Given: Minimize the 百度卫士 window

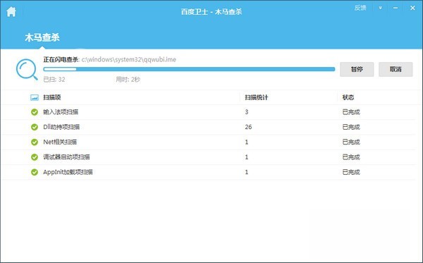Looking at the screenshot, I should (396, 8).
